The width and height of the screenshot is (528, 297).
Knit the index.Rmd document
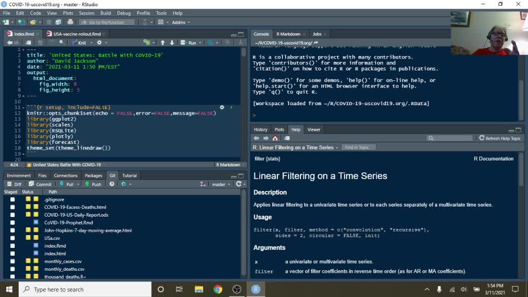(79, 43)
